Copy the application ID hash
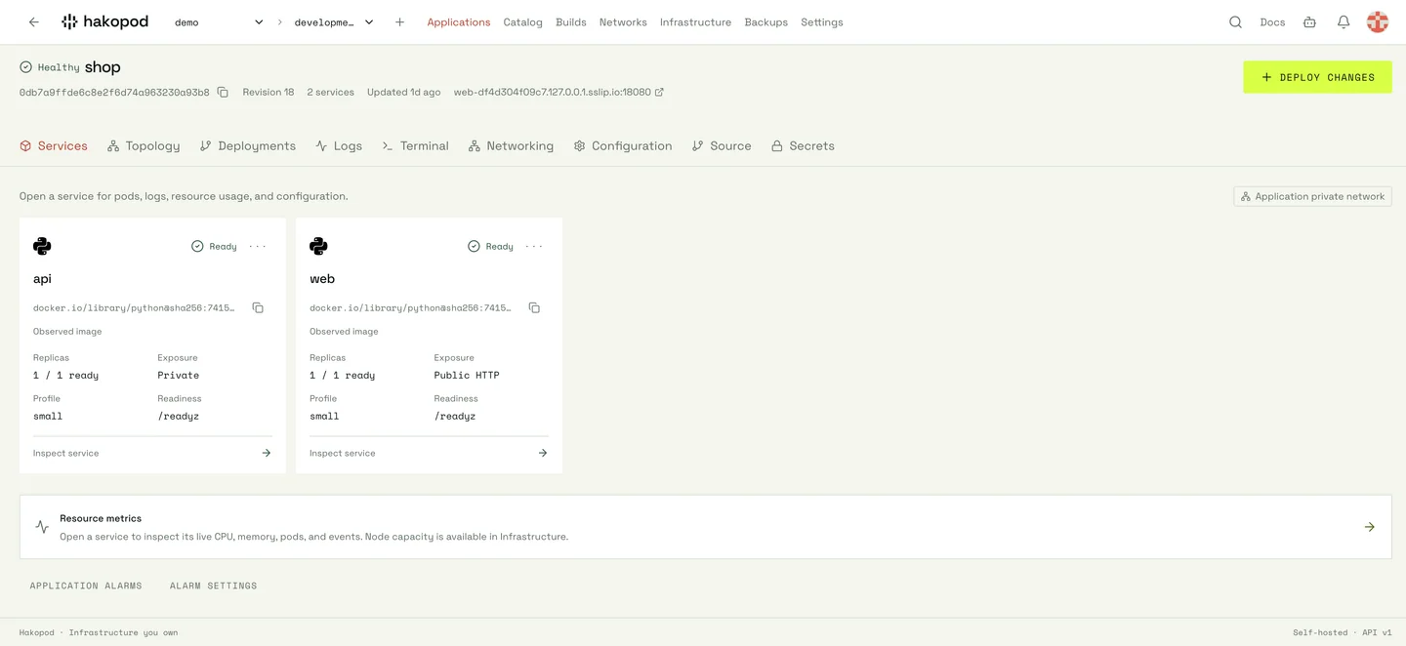The image size is (1406, 646). tap(223, 92)
